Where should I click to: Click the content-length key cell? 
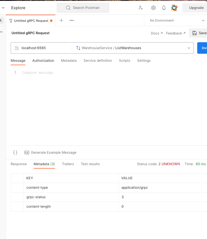[71, 207]
